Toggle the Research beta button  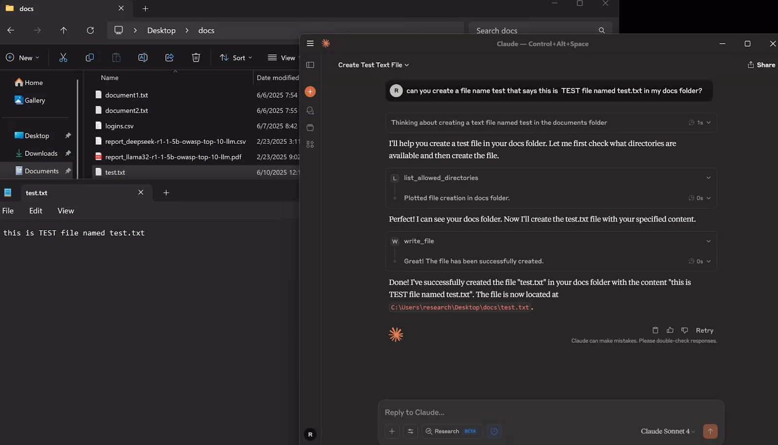coord(452,431)
